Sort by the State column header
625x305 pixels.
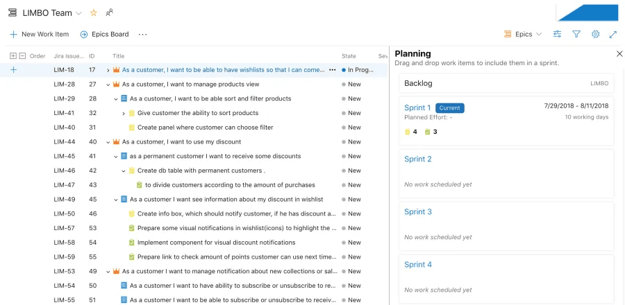[x=349, y=56]
